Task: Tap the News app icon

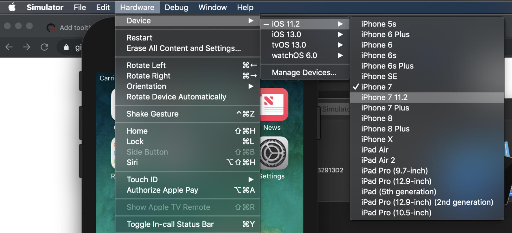Action: tap(274, 104)
